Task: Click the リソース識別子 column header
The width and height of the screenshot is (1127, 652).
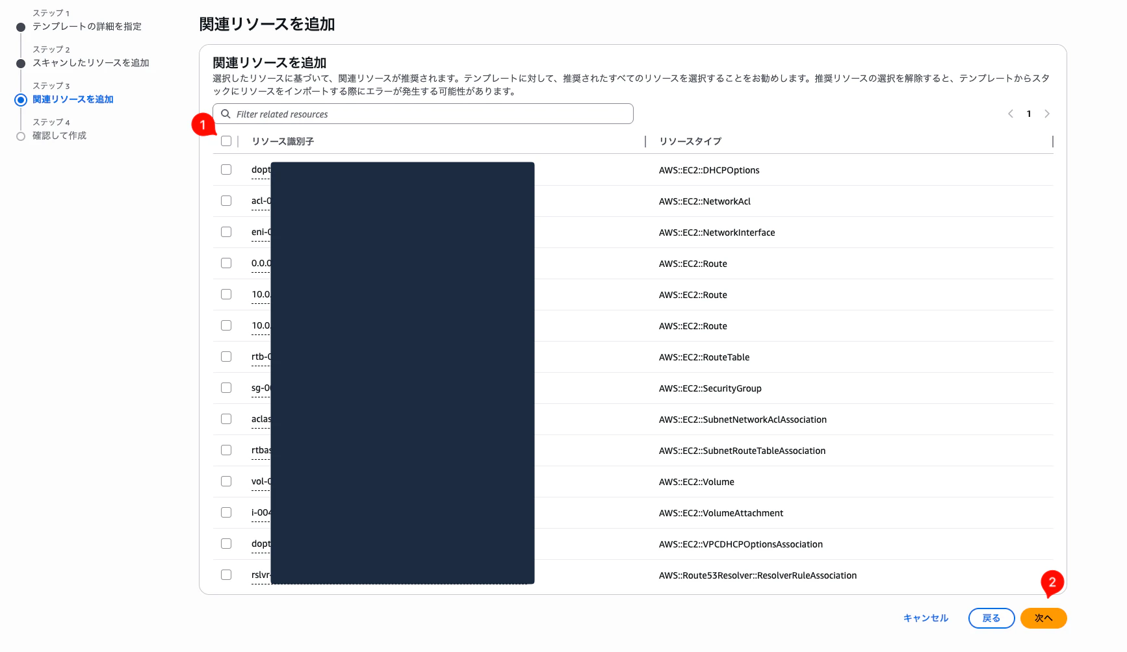Action: coord(283,142)
